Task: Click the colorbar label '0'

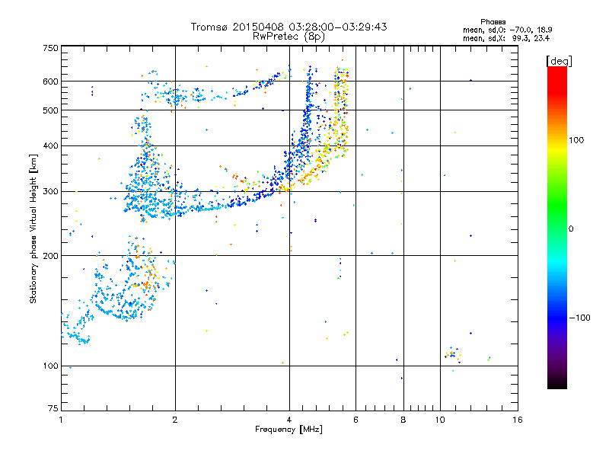Action: click(570, 229)
